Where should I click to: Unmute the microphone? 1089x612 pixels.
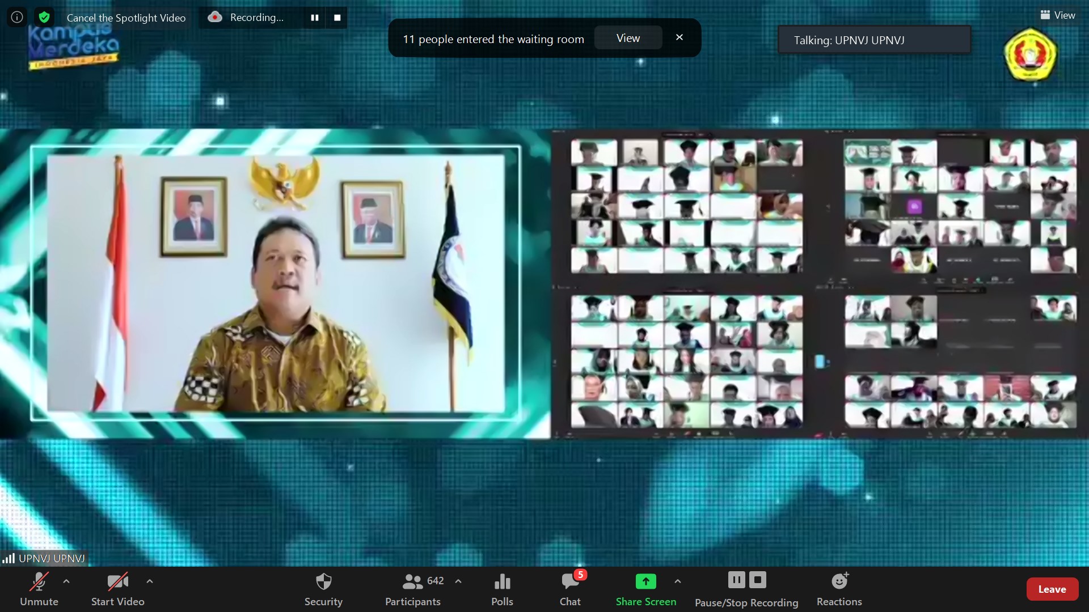pyautogui.click(x=39, y=589)
